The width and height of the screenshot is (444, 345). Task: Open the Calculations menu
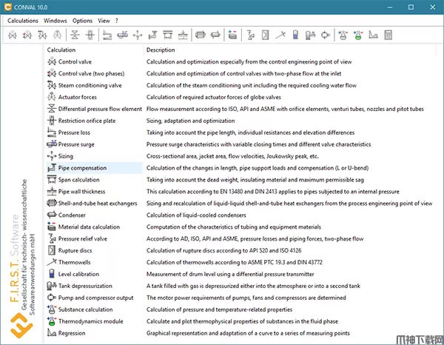coord(23,21)
